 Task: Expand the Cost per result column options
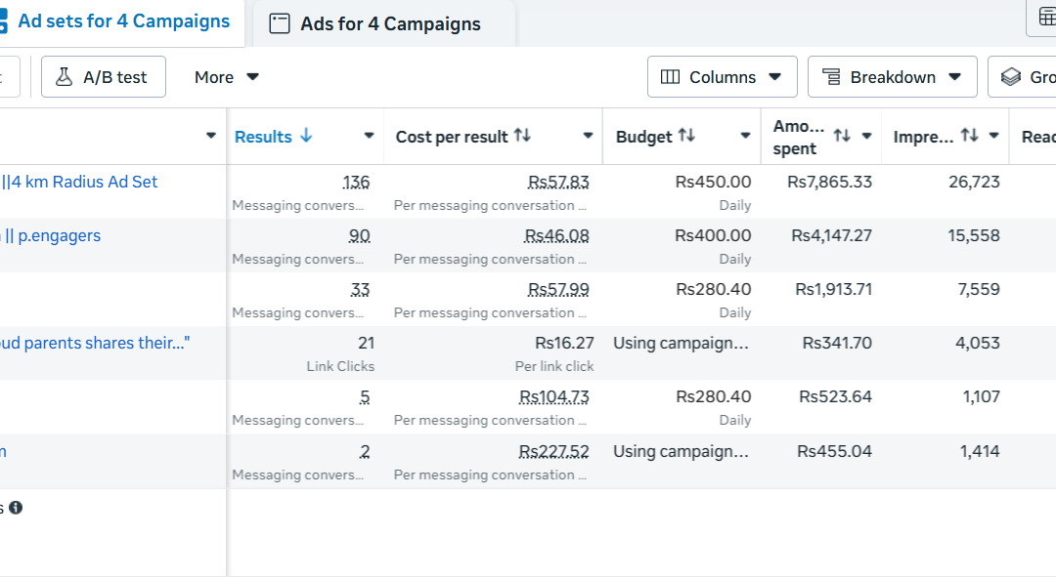point(588,136)
